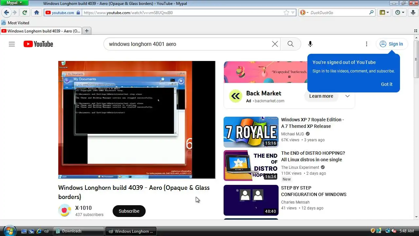Open the browser home page icon
Image resolution: width=419 pixels, height=236 pixels.
[37, 12]
